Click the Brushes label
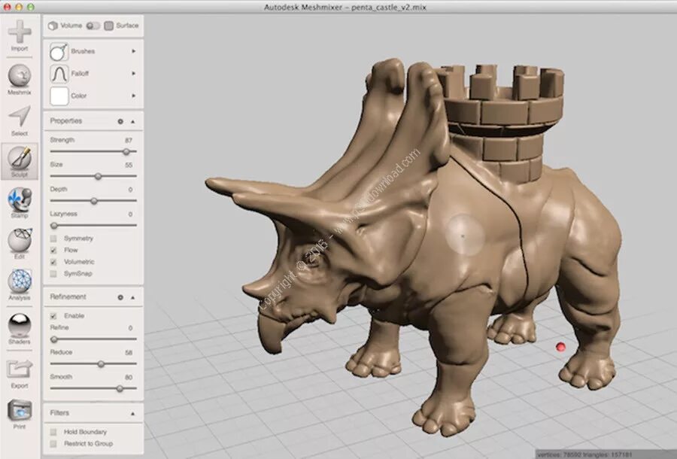The height and width of the screenshot is (459, 677). click(x=83, y=51)
